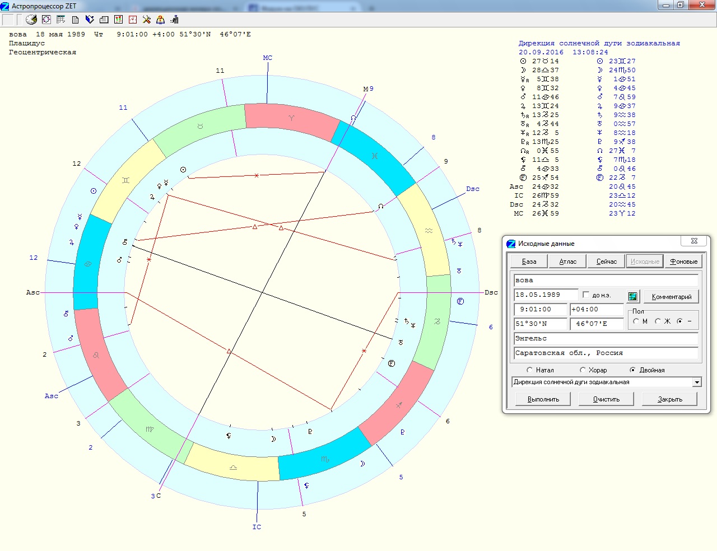The image size is (717, 551).
Task: Click the red clock toolbar icon
Action: 133,20
